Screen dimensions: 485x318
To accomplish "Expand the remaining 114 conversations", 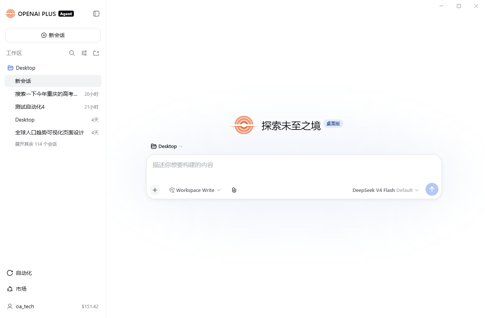I will [x=36, y=144].
